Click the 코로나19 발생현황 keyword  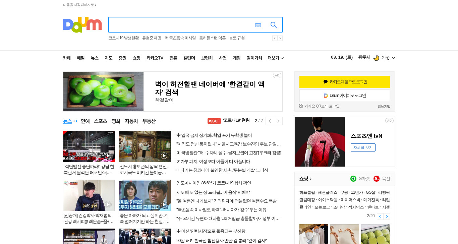(123, 38)
